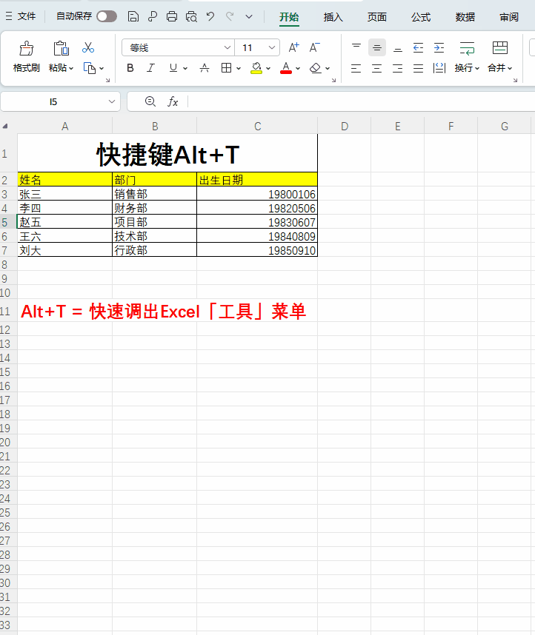This screenshot has height=635, width=535.
Task: Toggle the 自动保存 switch
Action: [x=107, y=16]
